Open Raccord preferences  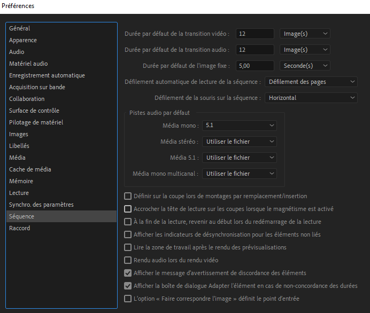[61, 228]
